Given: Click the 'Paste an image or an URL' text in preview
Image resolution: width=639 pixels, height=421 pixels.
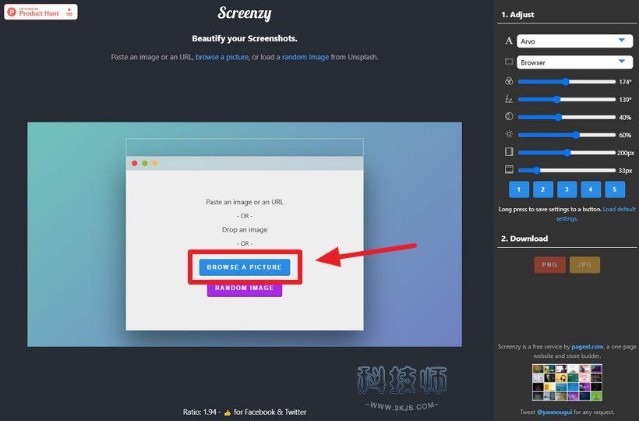Looking at the screenshot, I should (245, 202).
